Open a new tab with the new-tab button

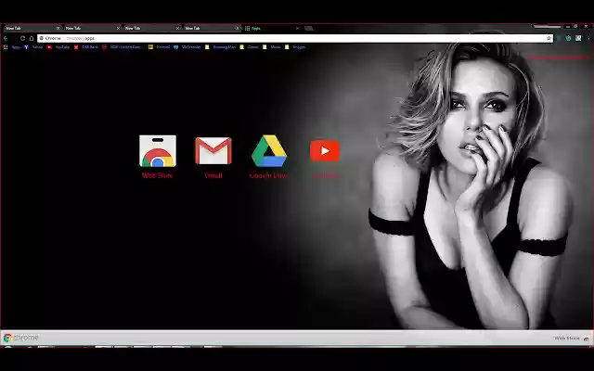(x=309, y=29)
